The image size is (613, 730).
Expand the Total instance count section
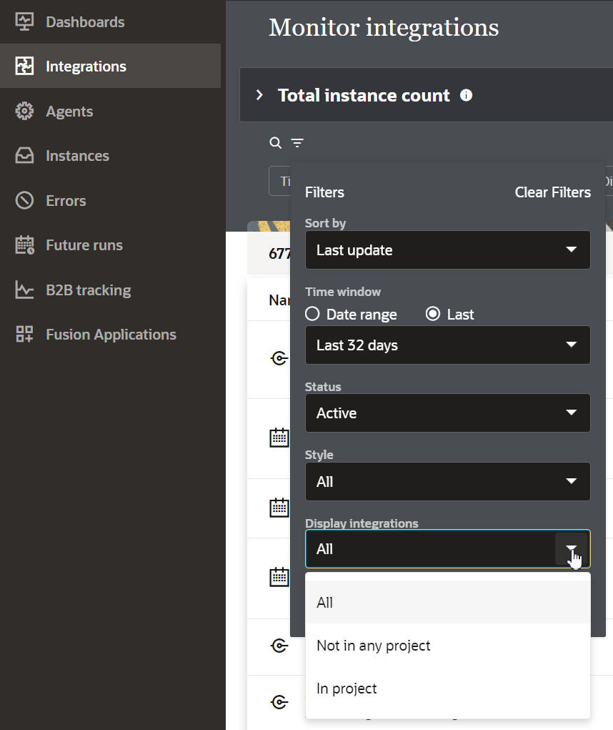click(x=260, y=95)
